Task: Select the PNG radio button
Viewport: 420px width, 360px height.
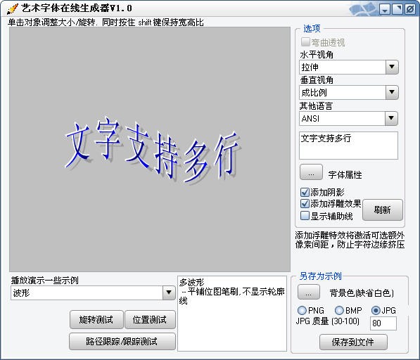Action: click(x=302, y=310)
